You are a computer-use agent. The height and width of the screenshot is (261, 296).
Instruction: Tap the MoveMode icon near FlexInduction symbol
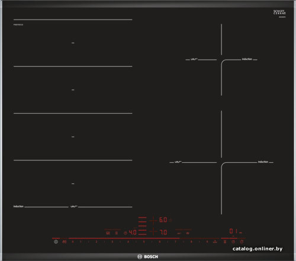pyautogui.click(x=117, y=233)
